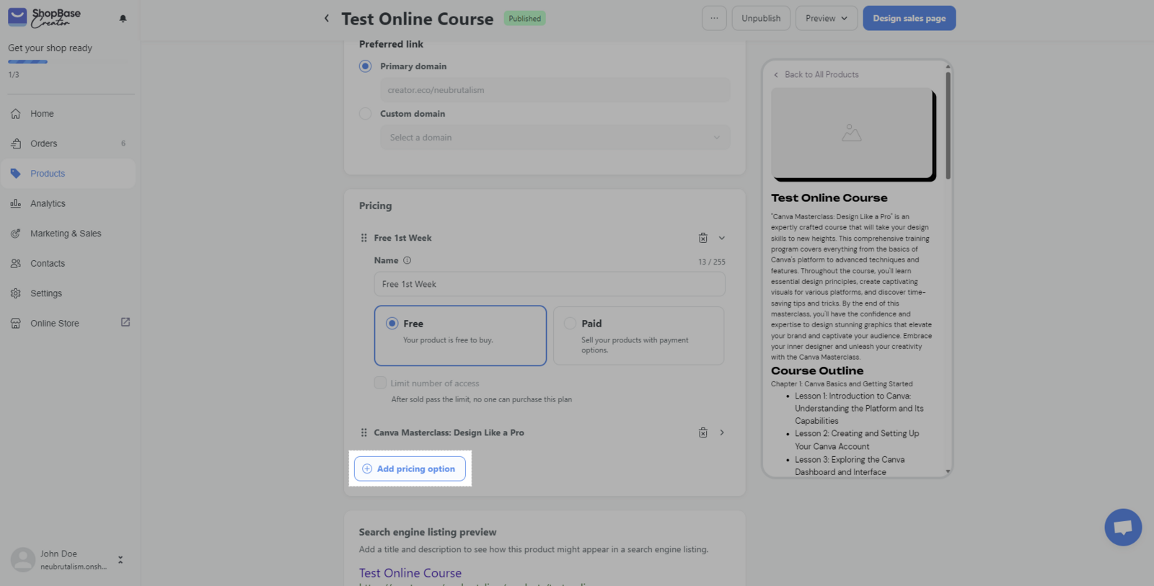Open Online Store in the sidebar

68,324
